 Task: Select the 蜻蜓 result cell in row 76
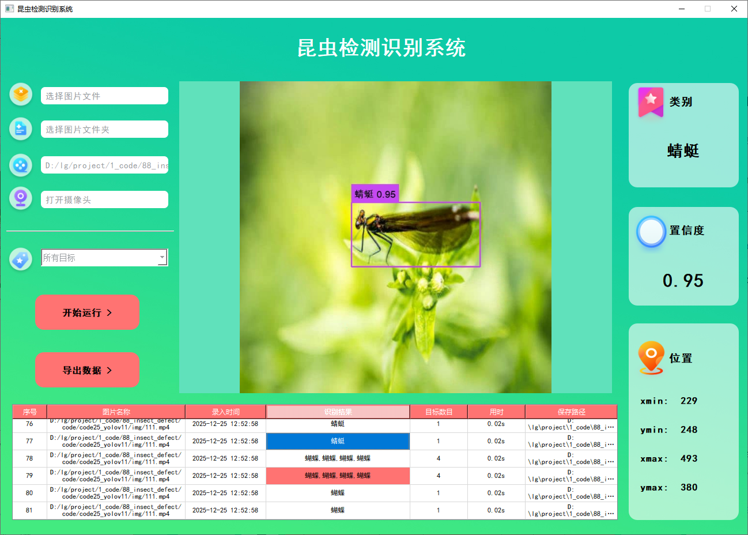338,425
